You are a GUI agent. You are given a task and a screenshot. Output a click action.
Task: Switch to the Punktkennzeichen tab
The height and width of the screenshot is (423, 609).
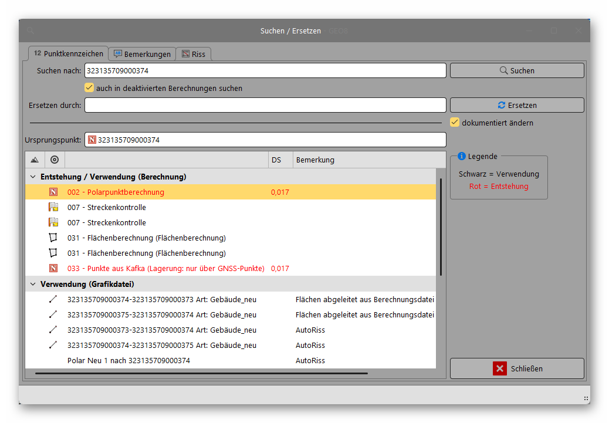tap(69, 53)
